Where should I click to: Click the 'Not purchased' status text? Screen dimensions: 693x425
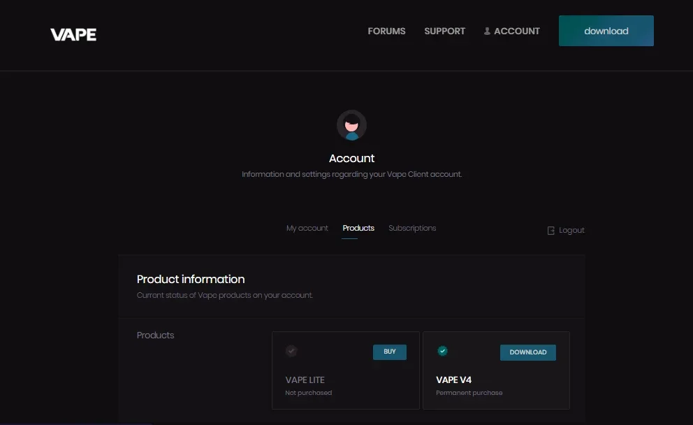coord(309,393)
